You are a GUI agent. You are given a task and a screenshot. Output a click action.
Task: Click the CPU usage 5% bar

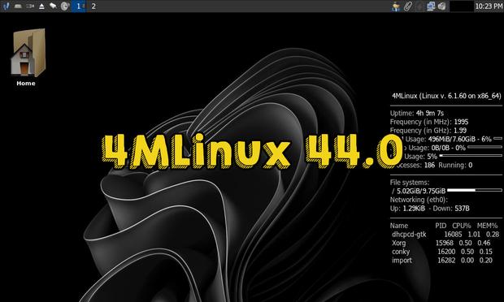click(x=471, y=156)
